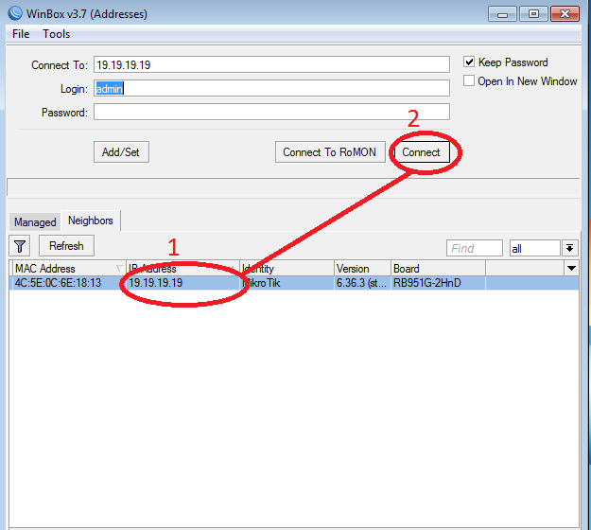Close the WinBox window
Screen dimensions: 591x530
click(x=565, y=14)
